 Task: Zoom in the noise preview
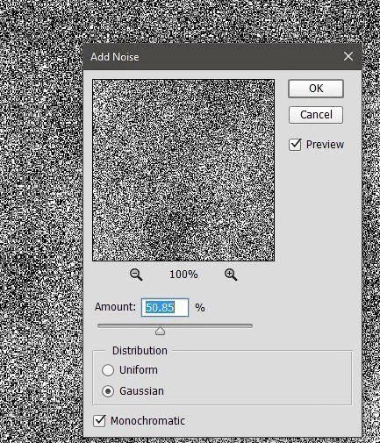231,275
